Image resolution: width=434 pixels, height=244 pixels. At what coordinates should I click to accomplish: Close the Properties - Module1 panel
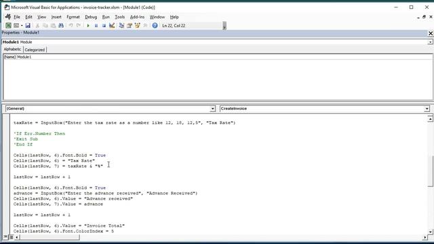point(431,33)
